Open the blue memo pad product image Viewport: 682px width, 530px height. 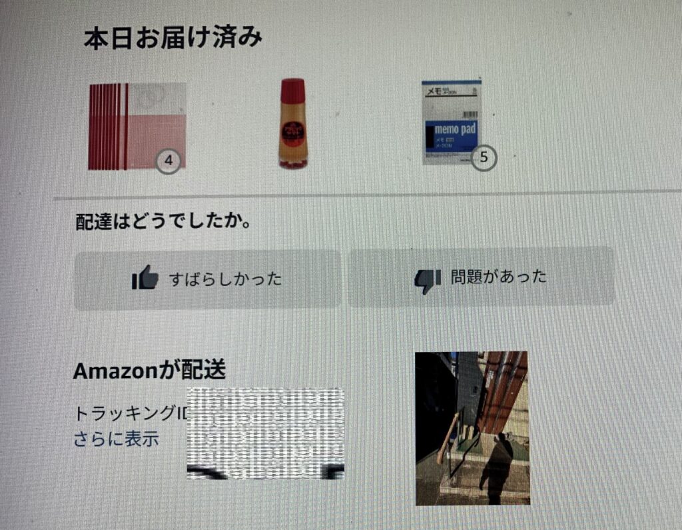[x=452, y=123]
